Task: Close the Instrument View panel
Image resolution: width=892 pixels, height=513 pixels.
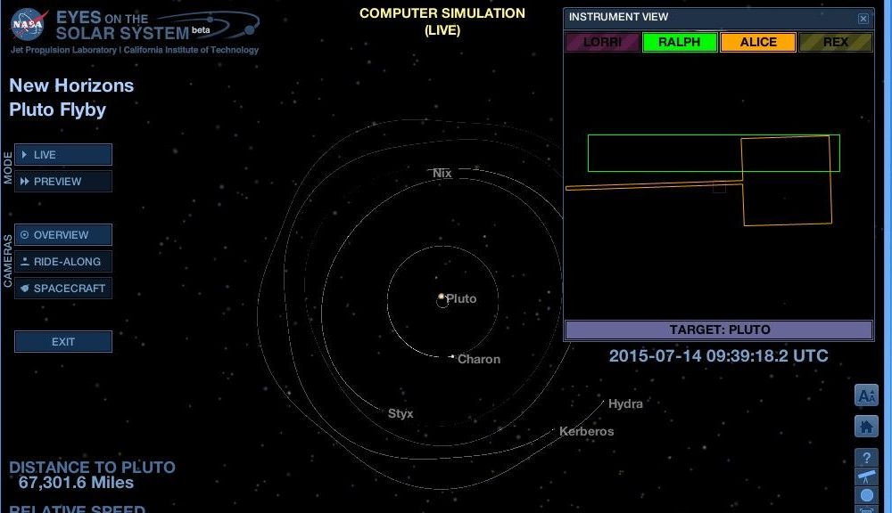Action: (x=863, y=19)
